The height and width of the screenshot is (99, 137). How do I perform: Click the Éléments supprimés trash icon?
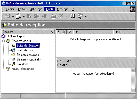(13, 59)
